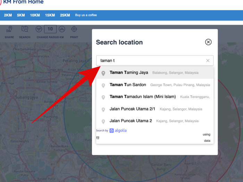
Task: Click the Algolia logo link
Action: coord(118,131)
